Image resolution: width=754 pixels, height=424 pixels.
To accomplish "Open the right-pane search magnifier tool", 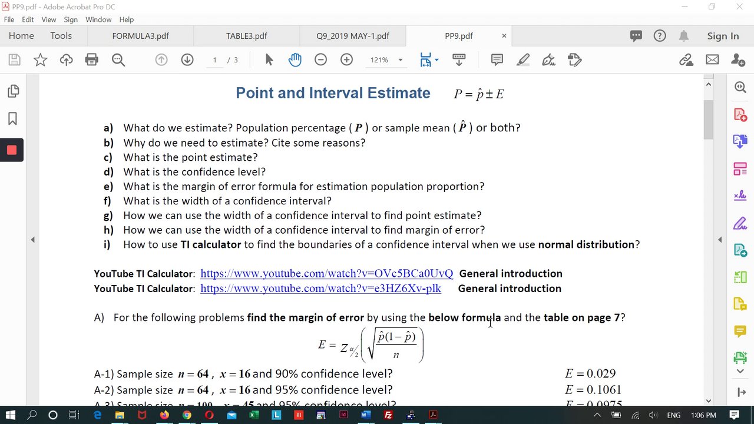I will (x=740, y=87).
